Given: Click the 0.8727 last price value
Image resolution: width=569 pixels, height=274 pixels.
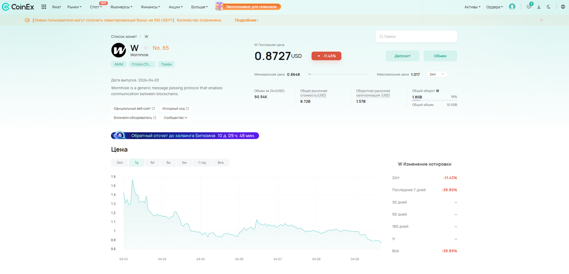Looking at the screenshot, I should [273, 56].
